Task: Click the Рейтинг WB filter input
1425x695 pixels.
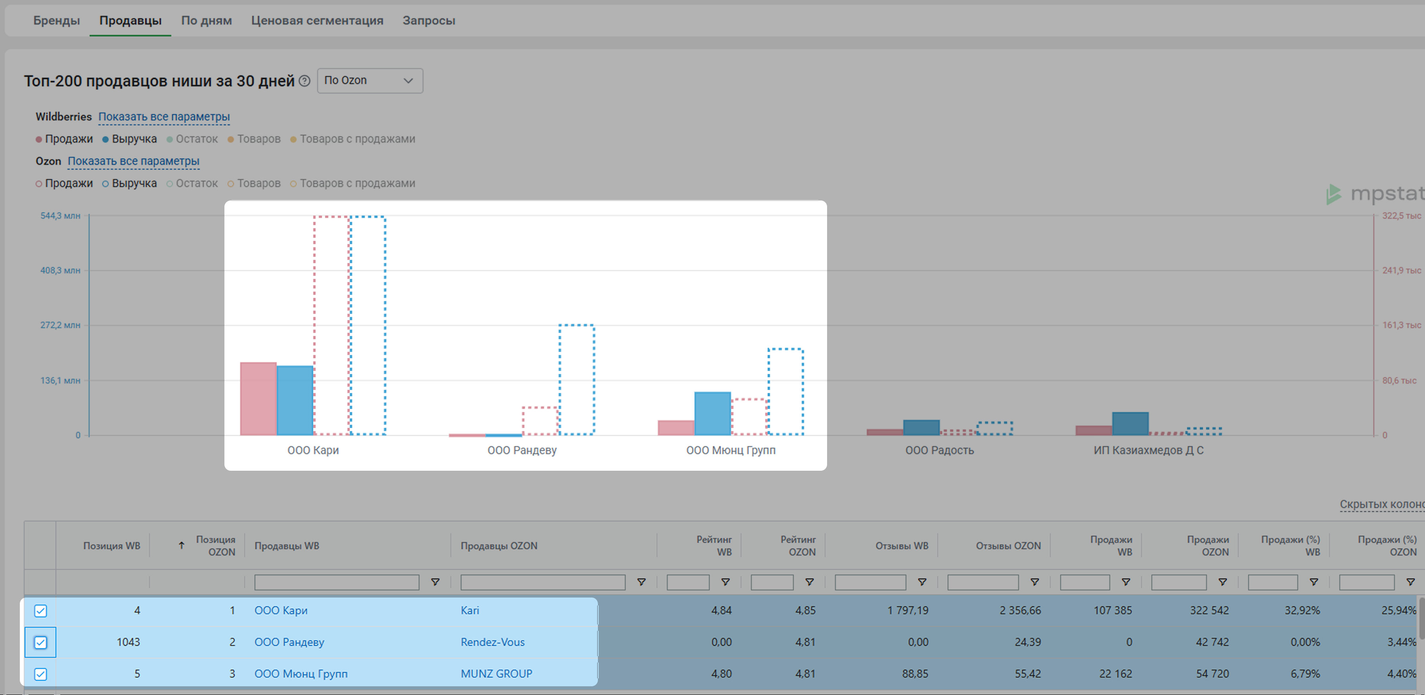Action: click(x=688, y=582)
